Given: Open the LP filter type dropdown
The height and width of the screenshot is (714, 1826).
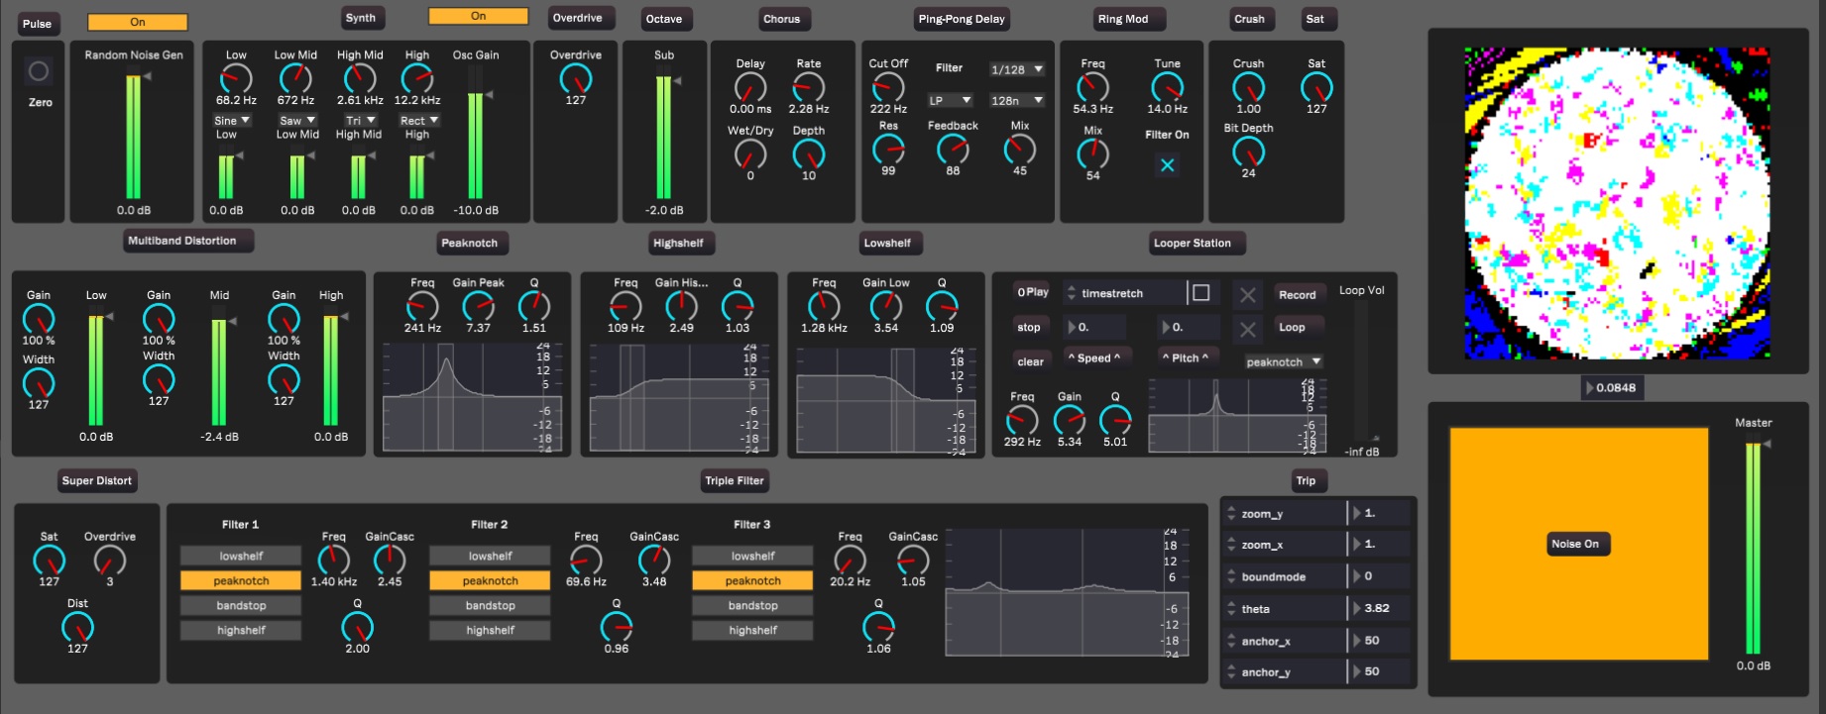Looking at the screenshot, I should (x=950, y=101).
